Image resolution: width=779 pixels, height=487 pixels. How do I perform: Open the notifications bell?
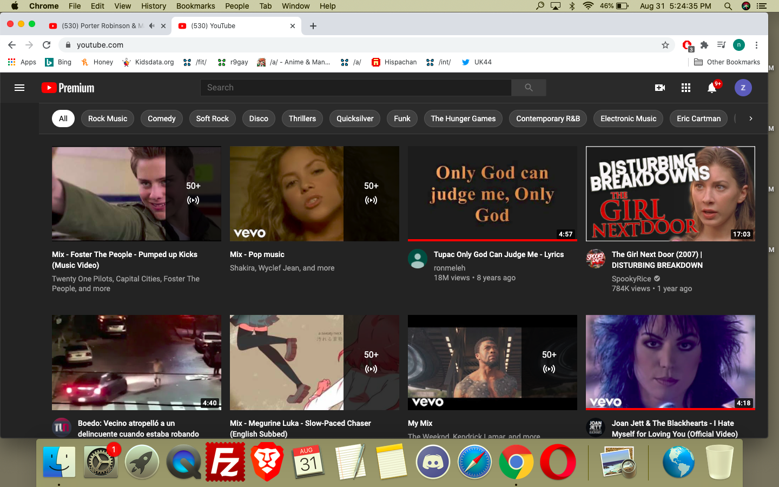[x=712, y=88]
